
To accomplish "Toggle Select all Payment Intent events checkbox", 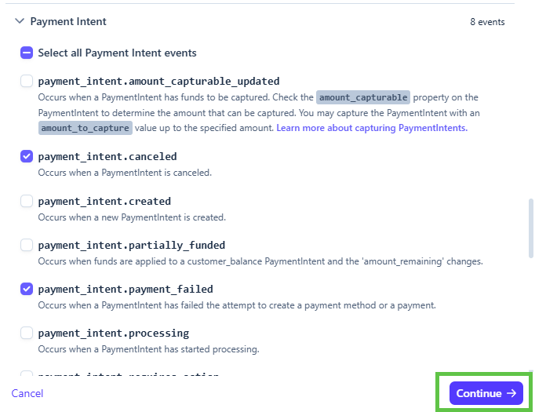I will tap(27, 53).
